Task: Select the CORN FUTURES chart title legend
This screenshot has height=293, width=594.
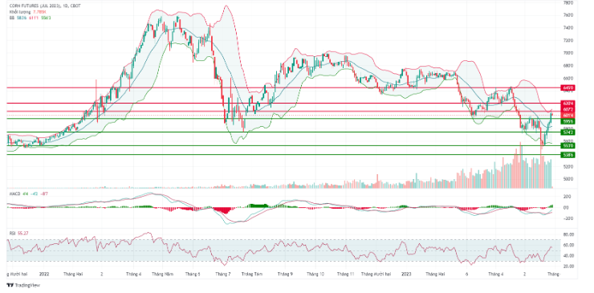Action: coord(45,6)
